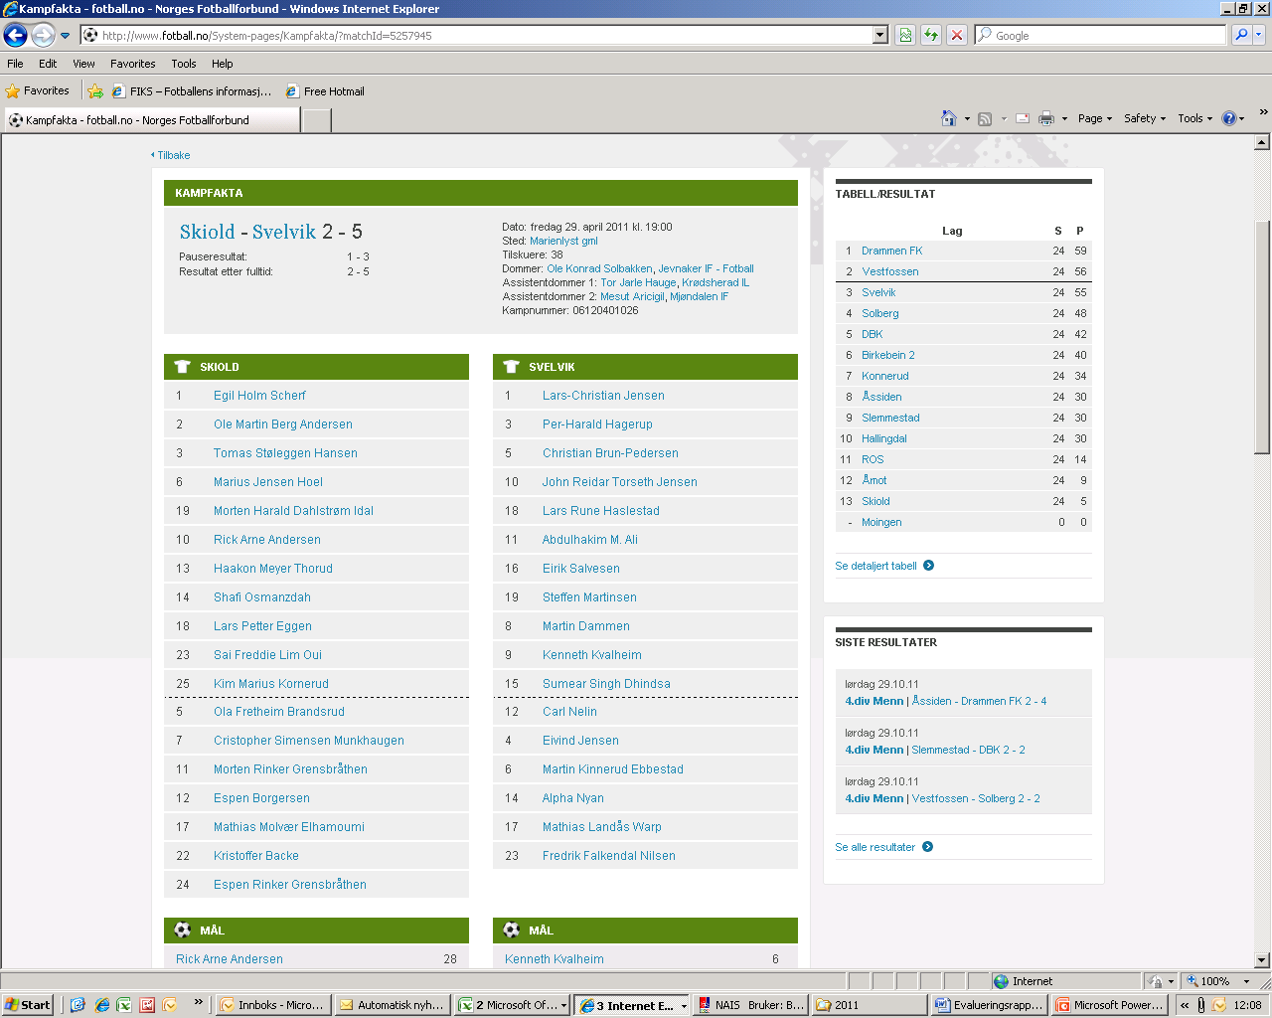1272x1018 pixels.
Task: Click the Se alle resultater arrow icon
Action: point(927,847)
